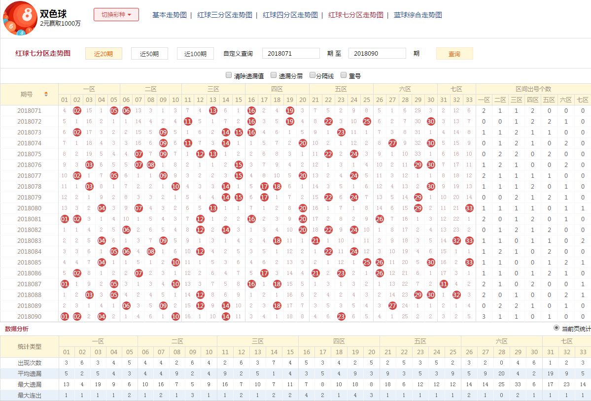Image resolution: width=591 pixels, height=401 pixels.
Task: Select the 当前页统计 radio button
Action: tap(556, 328)
